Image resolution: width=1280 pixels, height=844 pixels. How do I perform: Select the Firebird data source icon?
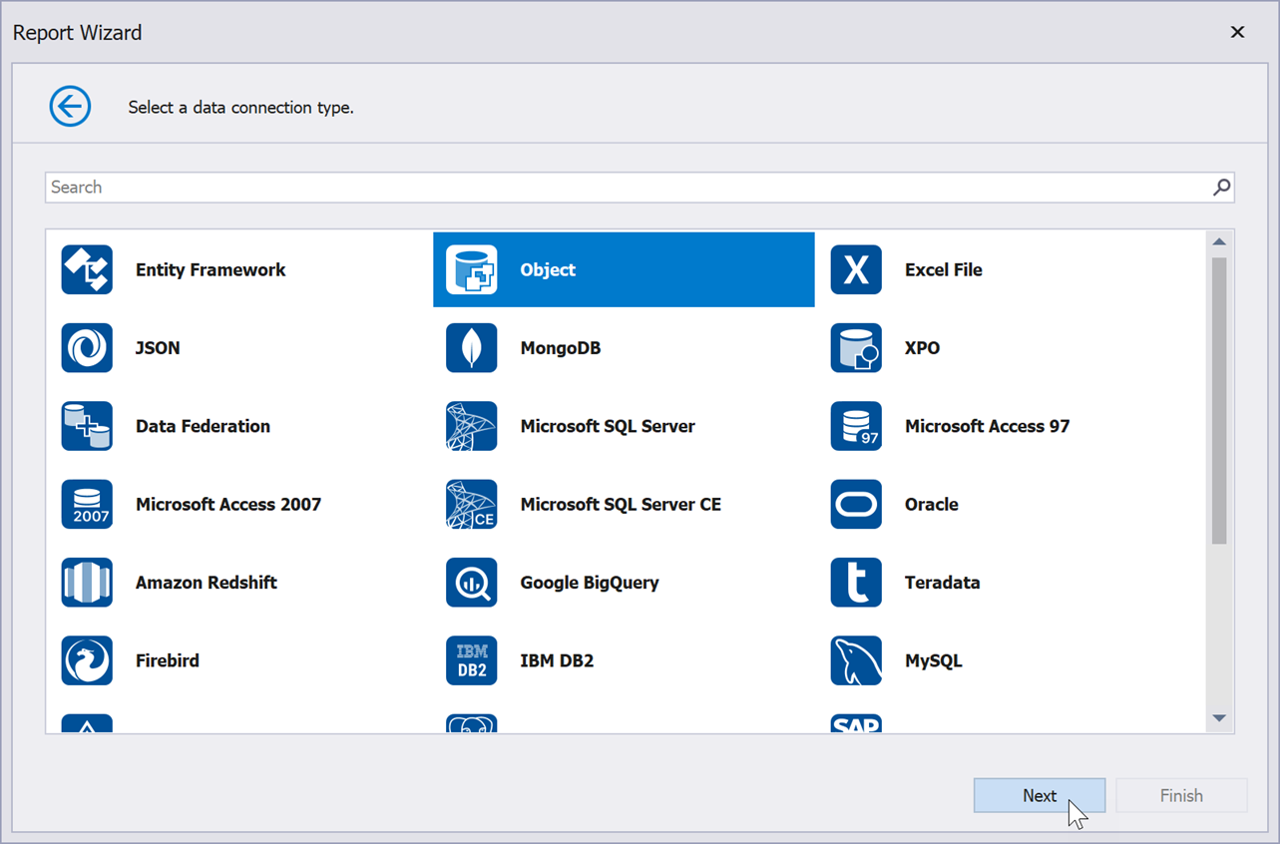coord(87,659)
